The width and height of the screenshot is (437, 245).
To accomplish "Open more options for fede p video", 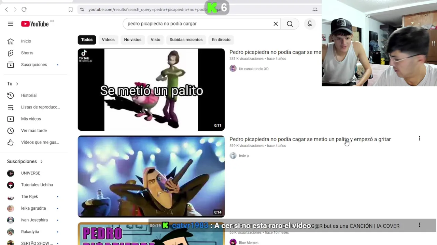I will [420, 138].
